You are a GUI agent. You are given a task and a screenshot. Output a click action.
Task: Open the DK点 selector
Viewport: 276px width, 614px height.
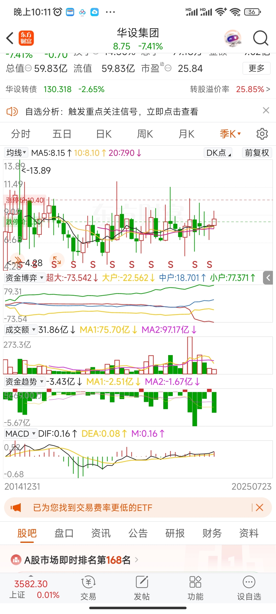[x=218, y=153]
